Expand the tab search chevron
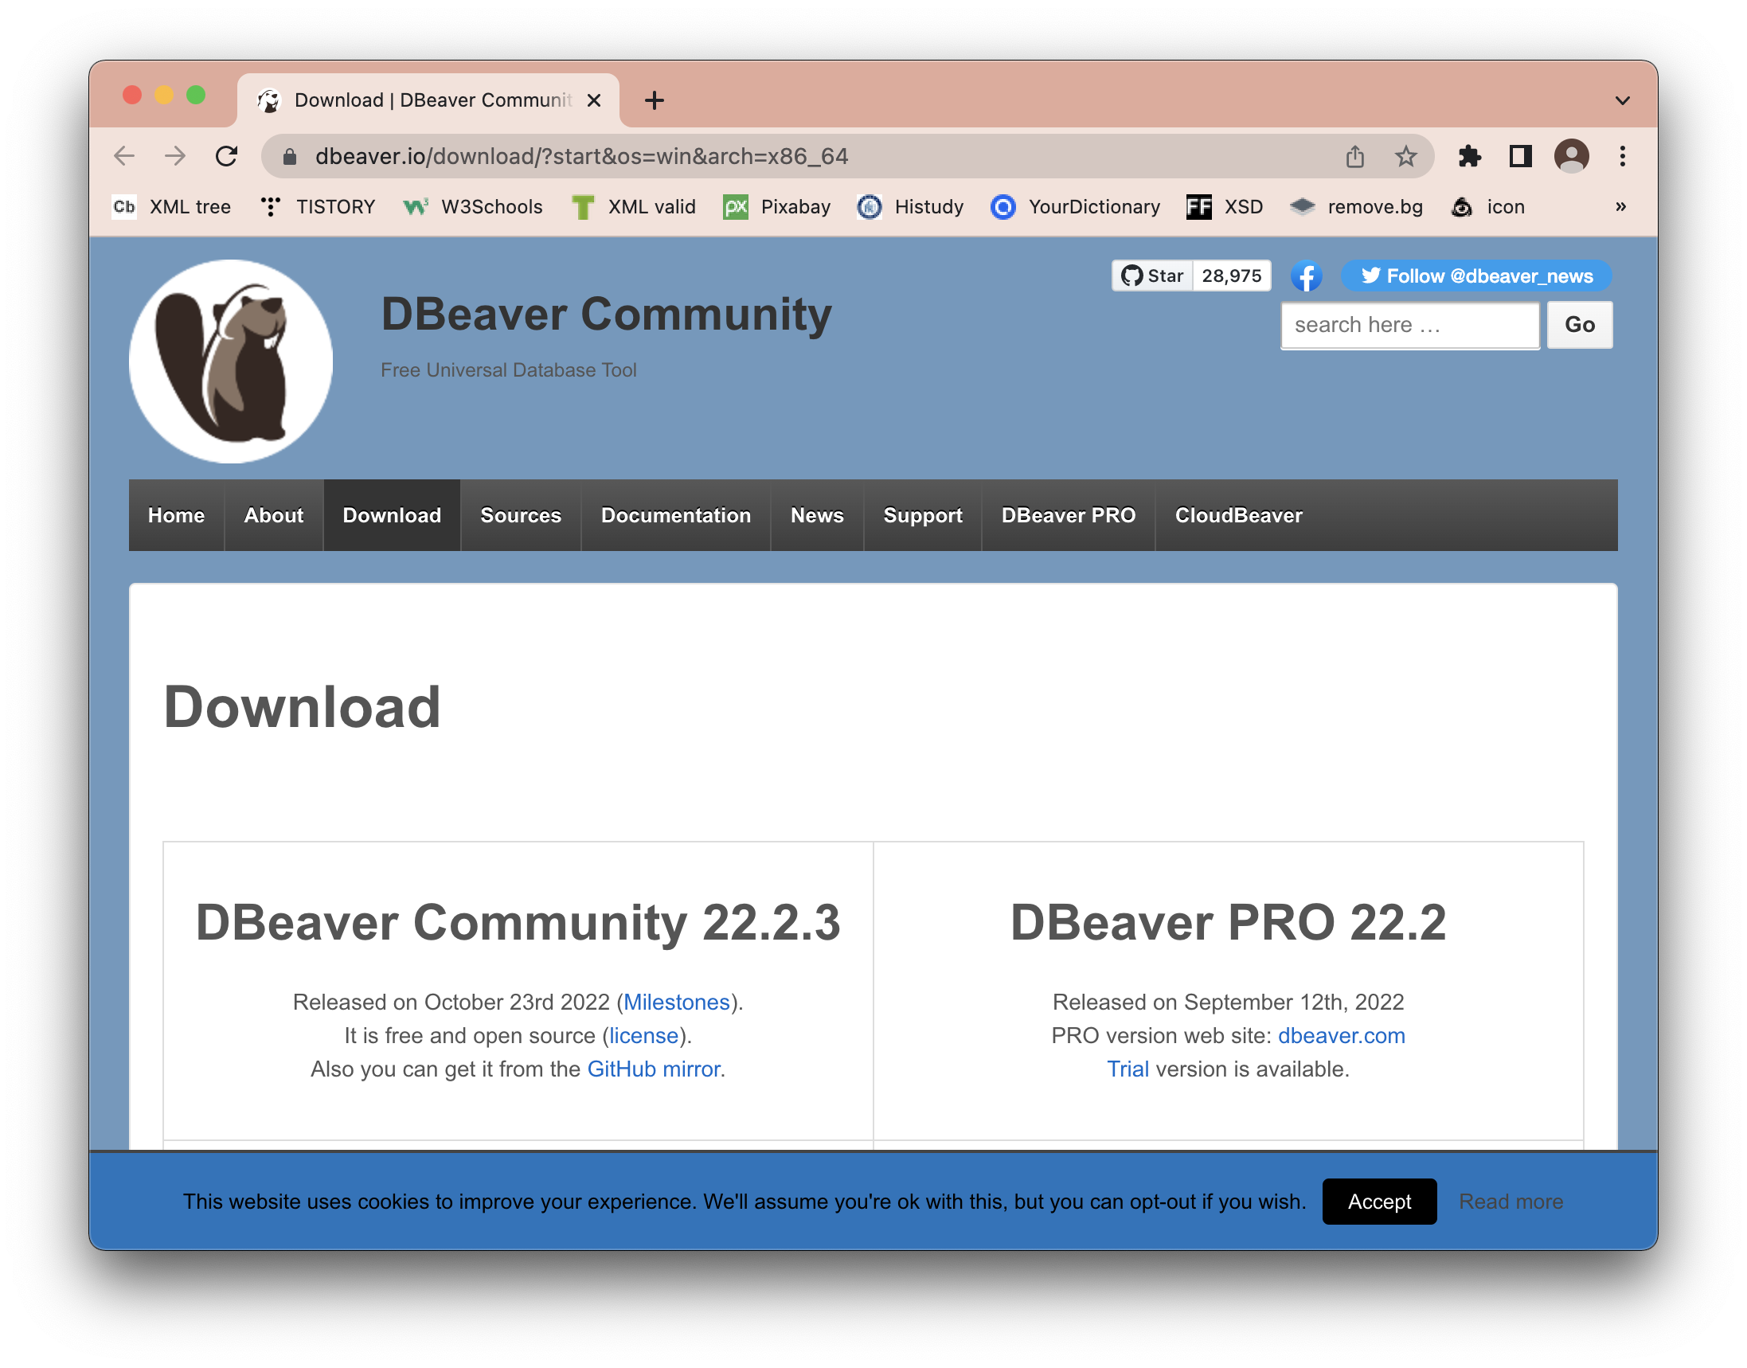The image size is (1747, 1368). tap(1623, 101)
